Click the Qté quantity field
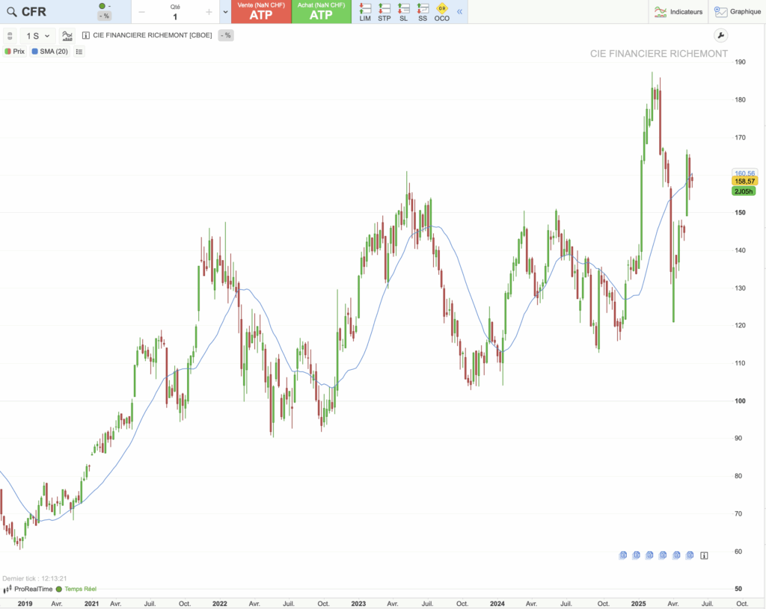This screenshot has height=609, width=766. pyautogui.click(x=175, y=13)
